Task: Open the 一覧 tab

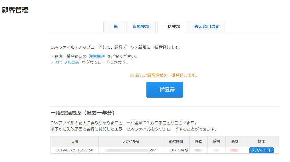Action: tap(114, 27)
